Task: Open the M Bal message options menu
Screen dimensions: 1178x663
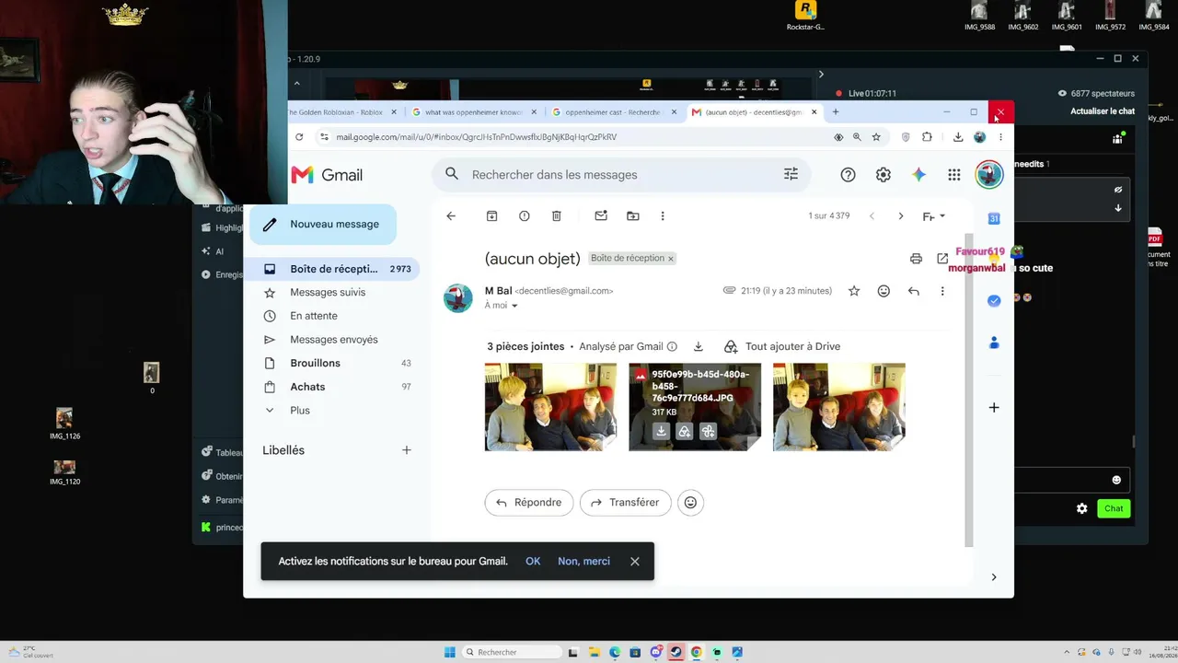Action: click(942, 291)
